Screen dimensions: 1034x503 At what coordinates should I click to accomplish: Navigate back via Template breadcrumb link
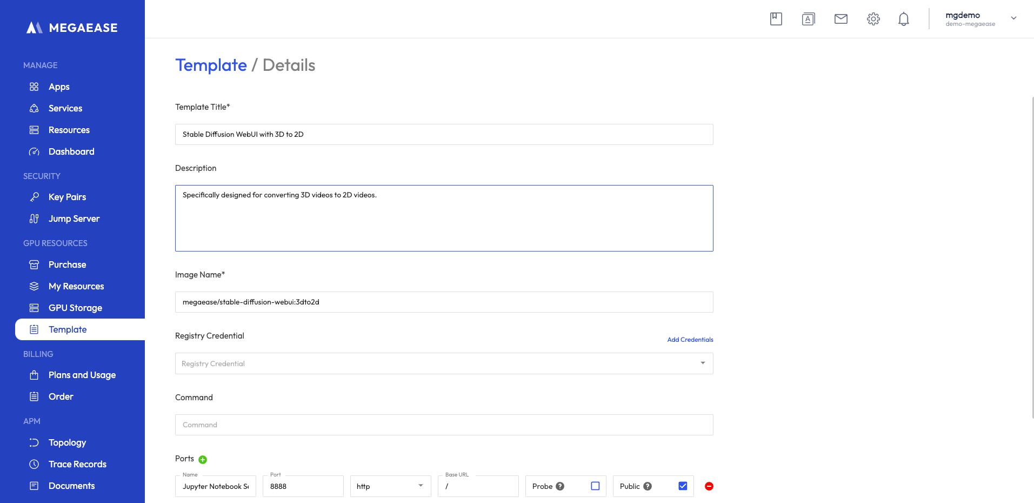tap(211, 65)
